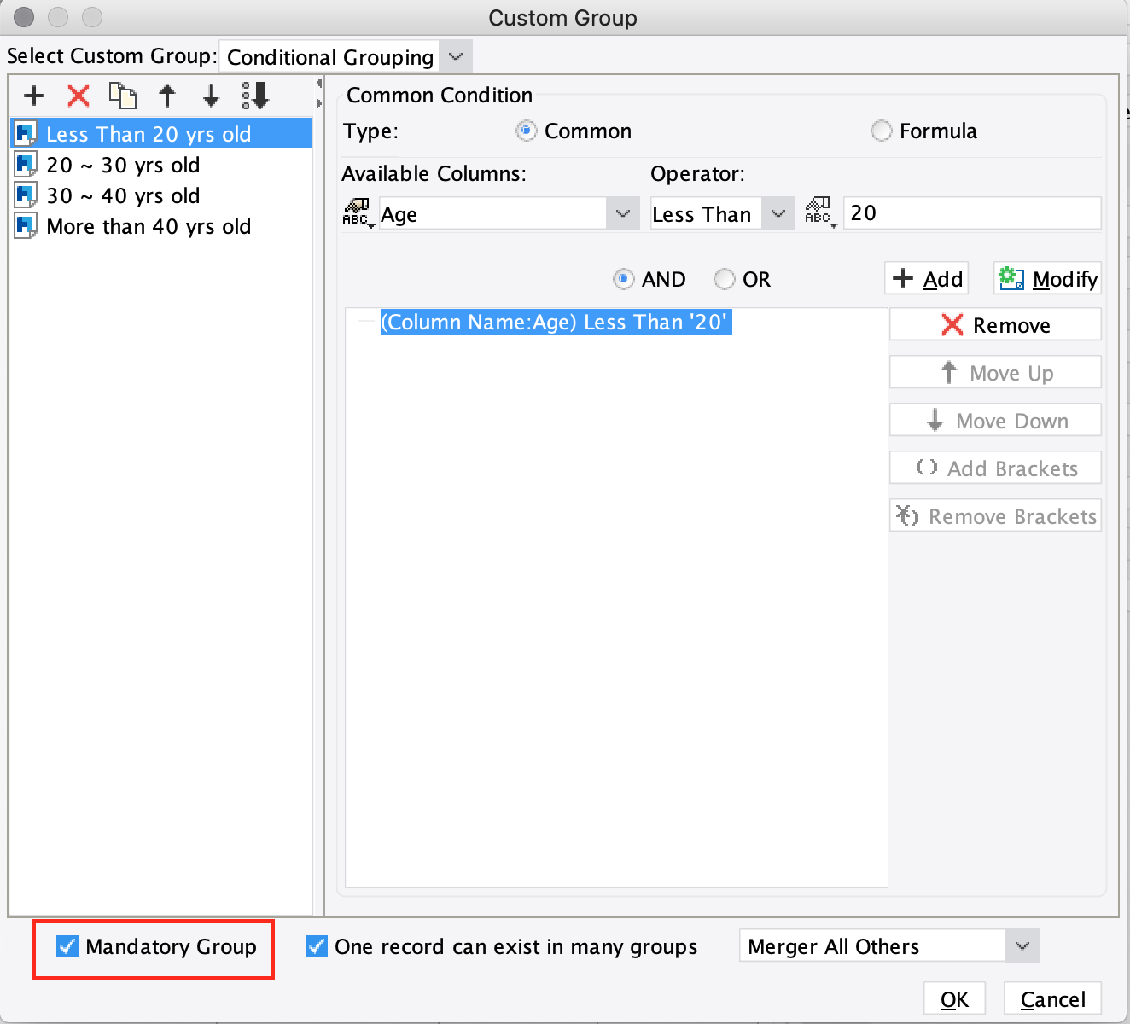The image size is (1130, 1024).
Task: Sort the groups with the sort icon
Action: pos(254,96)
